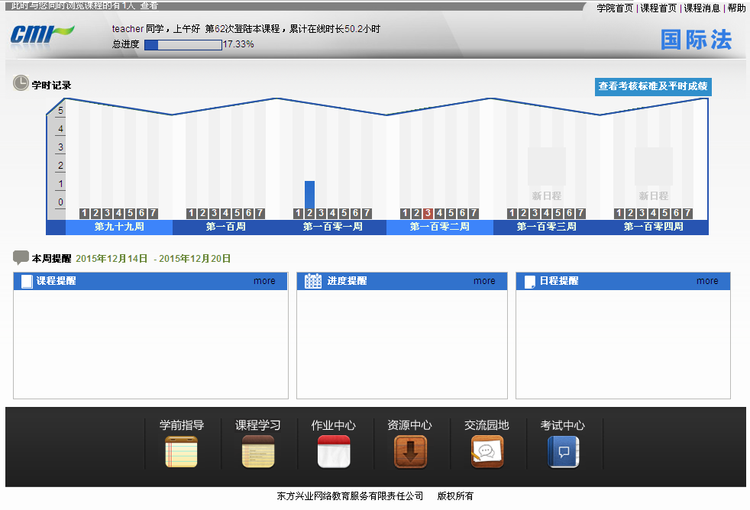This screenshot has width=750, height=510.
Task: Open the 资源中心 download icon
Action: [410, 451]
